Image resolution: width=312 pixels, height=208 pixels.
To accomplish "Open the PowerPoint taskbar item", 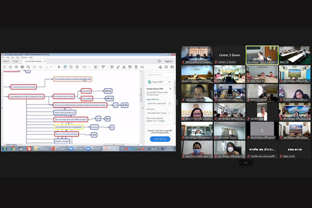I will click(59, 149).
